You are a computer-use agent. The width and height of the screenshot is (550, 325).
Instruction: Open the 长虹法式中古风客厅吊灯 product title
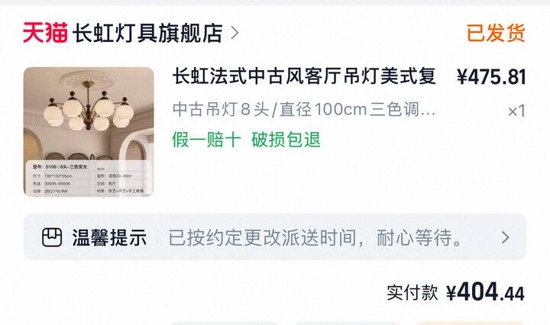[304, 76]
